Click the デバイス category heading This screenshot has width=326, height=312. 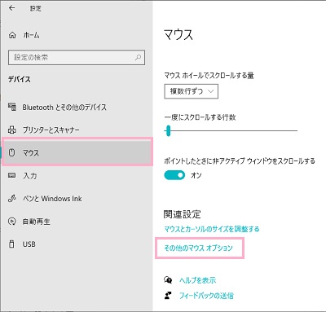19,79
